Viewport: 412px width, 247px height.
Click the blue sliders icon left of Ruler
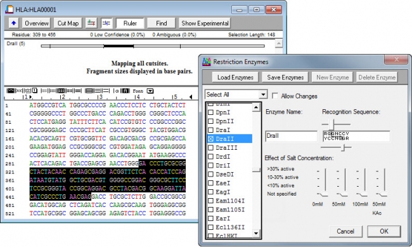(x=106, y=23)
